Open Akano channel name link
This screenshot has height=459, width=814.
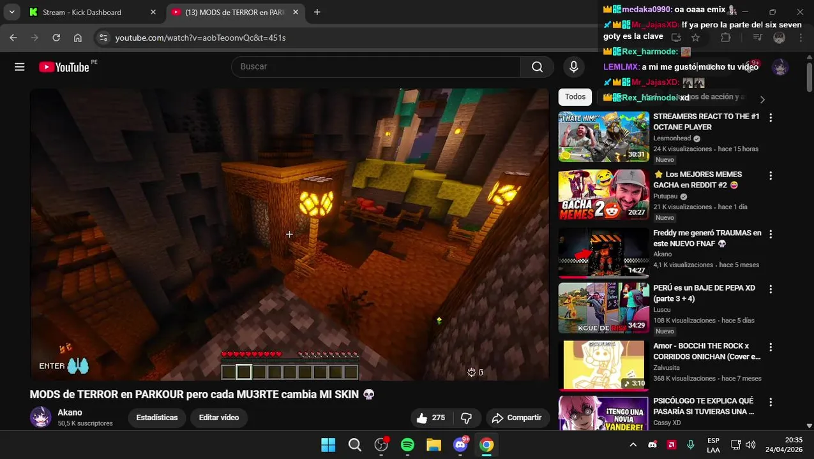click(70, 412)
